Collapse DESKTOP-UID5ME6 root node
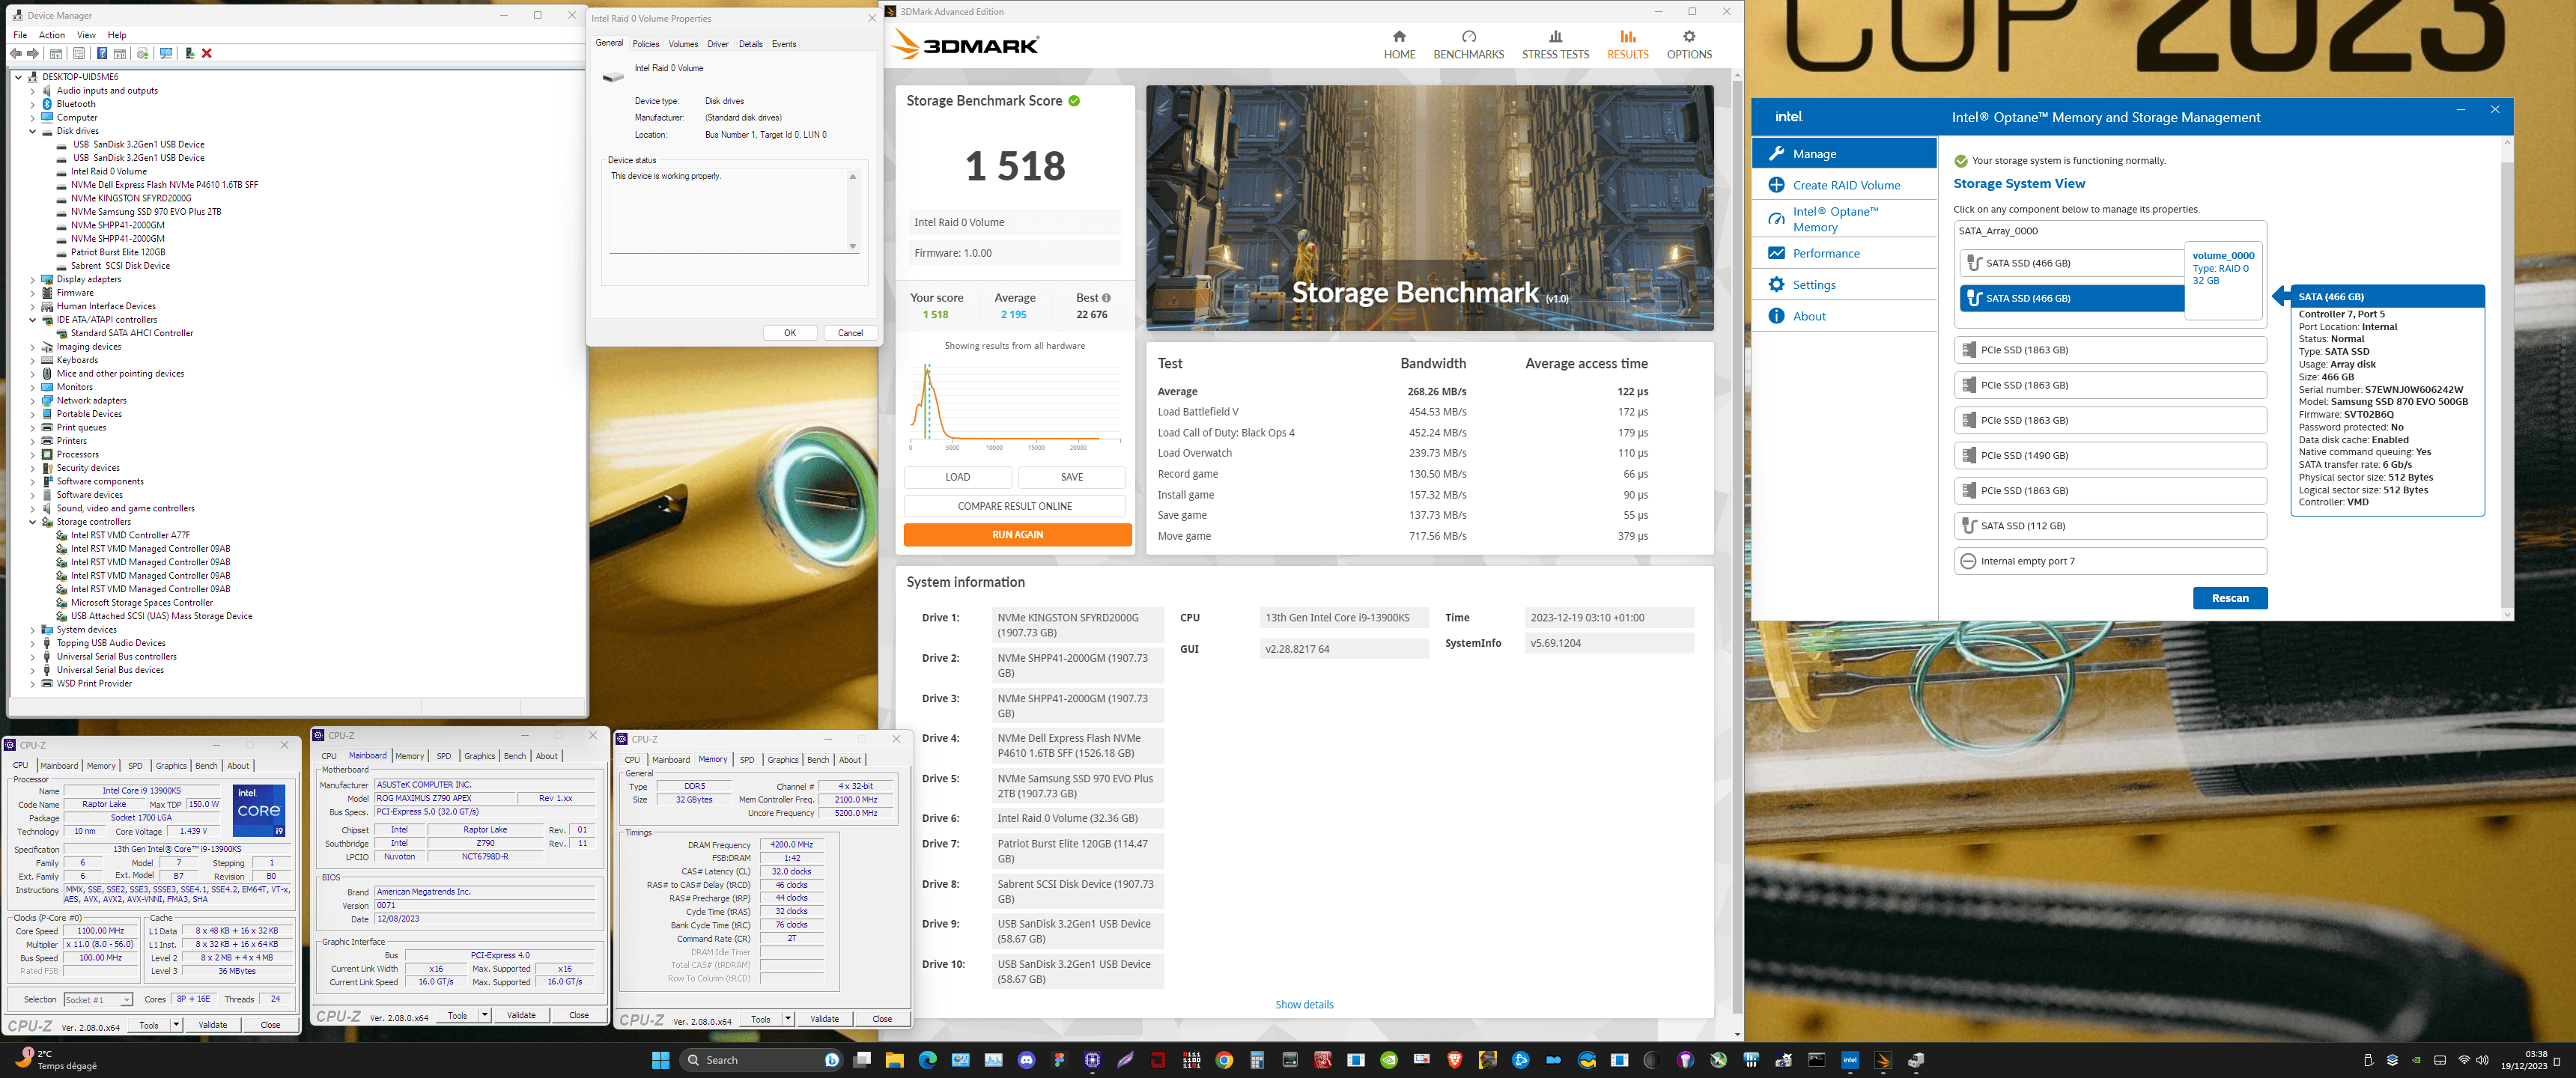This screenshot has width=2576, height=1078. (x=18, y=77)
